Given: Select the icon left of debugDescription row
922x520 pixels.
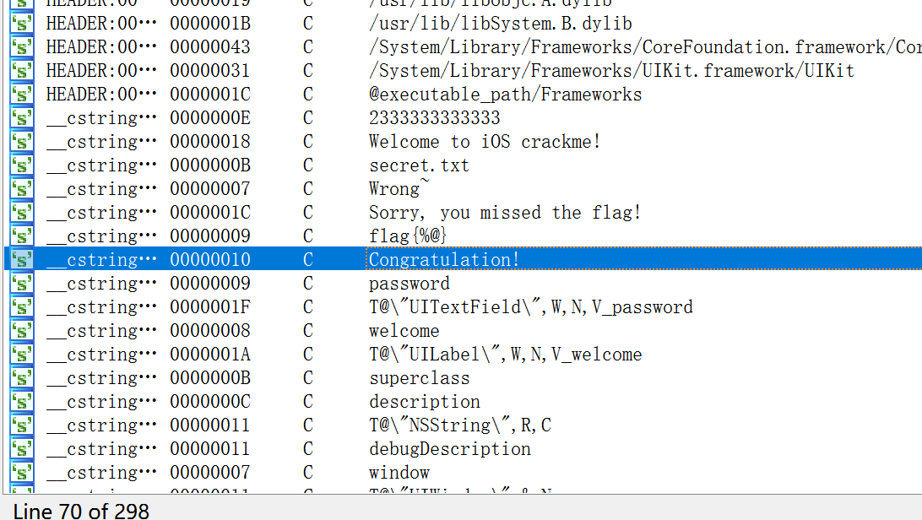Looking at the screenshot, I should click(x=22, y=449).
